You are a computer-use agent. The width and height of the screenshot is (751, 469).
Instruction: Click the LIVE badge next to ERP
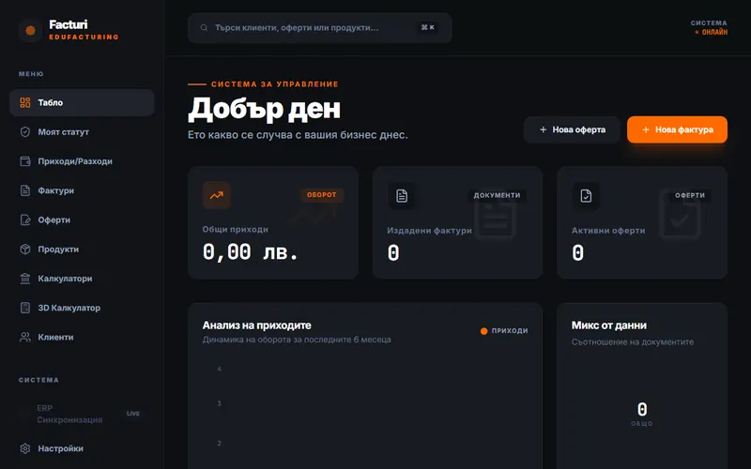point(133,414)
